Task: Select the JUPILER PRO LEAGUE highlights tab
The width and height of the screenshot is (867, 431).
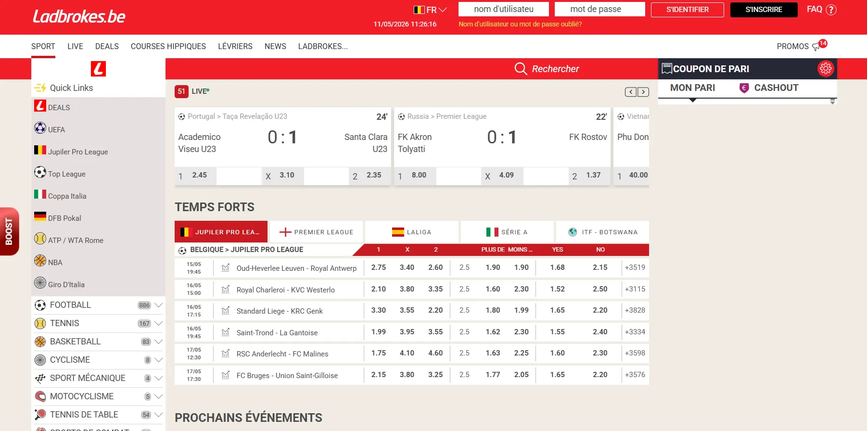Action: pos(221,232)
